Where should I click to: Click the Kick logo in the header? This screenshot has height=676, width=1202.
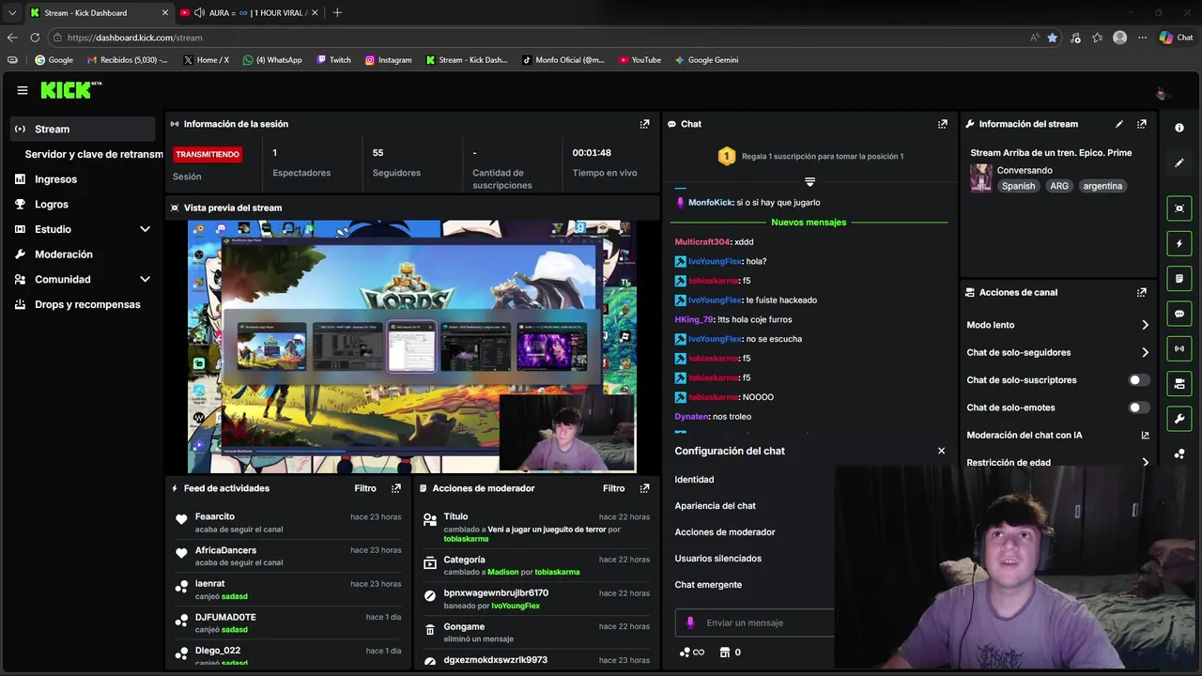70,90
